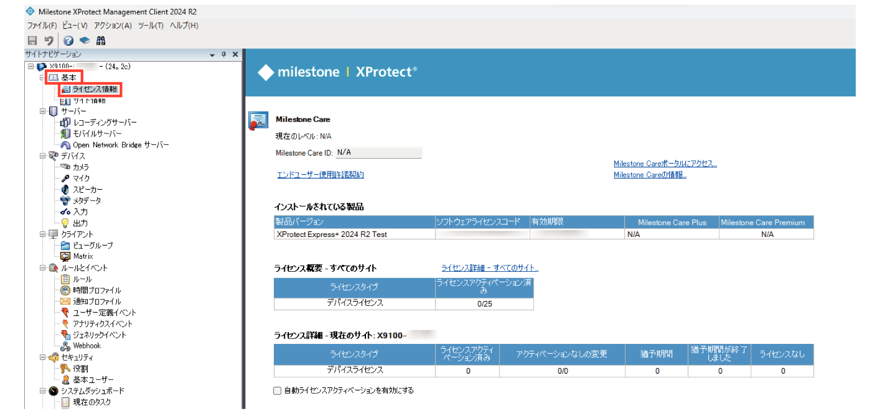Collapse the サーバー tree node
Viewport: 880px width, 415px height.
pyautogui.click(x=43, y=111)
